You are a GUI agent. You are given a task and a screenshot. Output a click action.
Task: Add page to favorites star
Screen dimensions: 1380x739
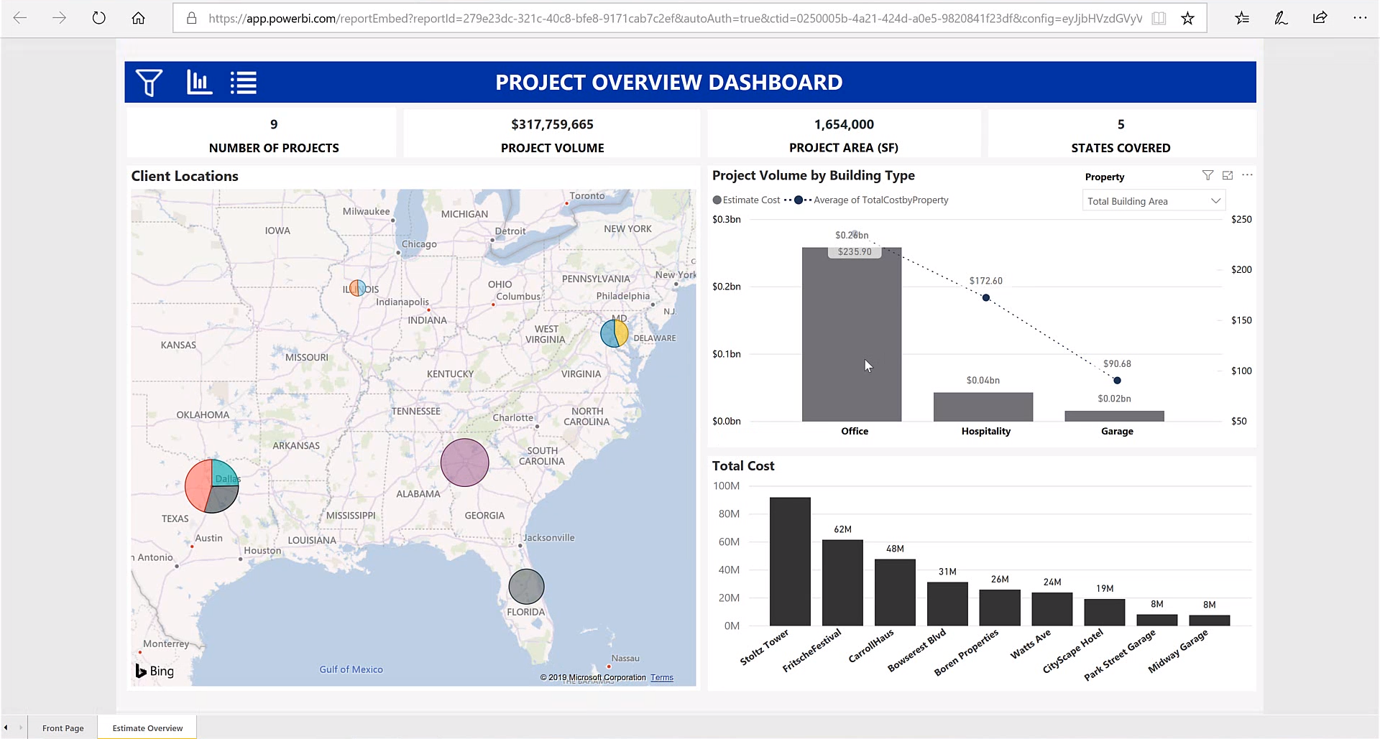(1187, 18)
